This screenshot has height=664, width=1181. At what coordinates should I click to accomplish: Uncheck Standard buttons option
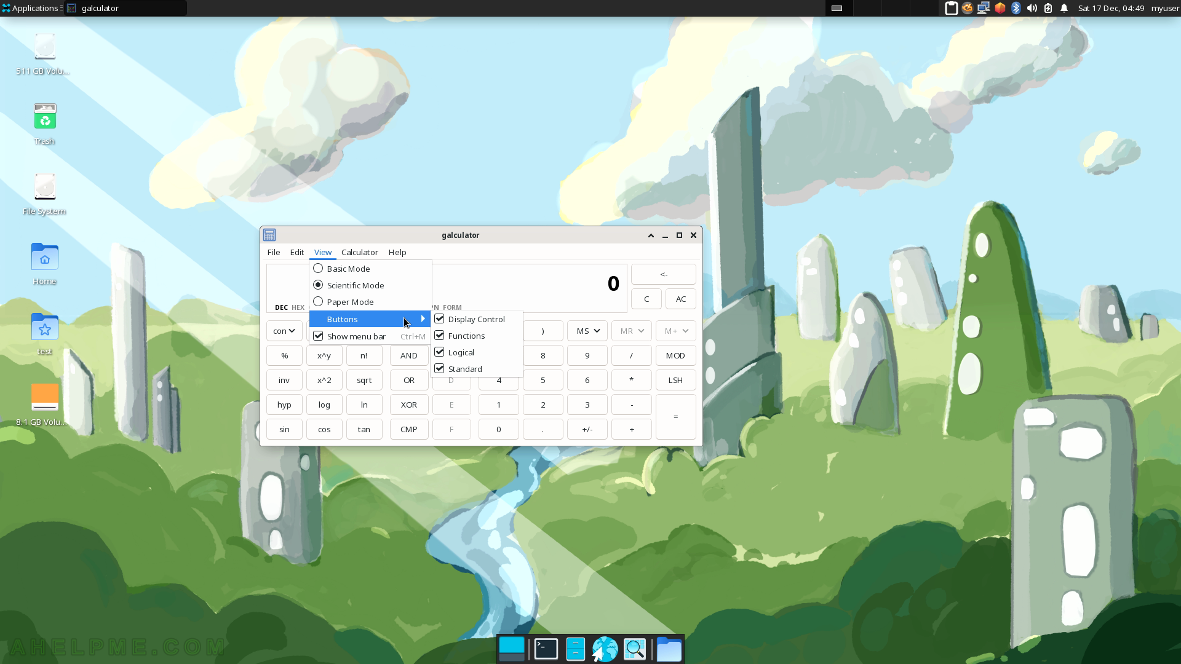pos(477,369)
